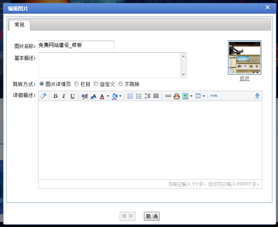Image resolution: width=278 pixels, height=227 pixels.
Task: Open the background fill color dropdown arrow
Action: (120, 96)
